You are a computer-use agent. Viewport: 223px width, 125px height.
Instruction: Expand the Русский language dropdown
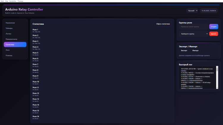pyautogui.click(x=192, y=10)
